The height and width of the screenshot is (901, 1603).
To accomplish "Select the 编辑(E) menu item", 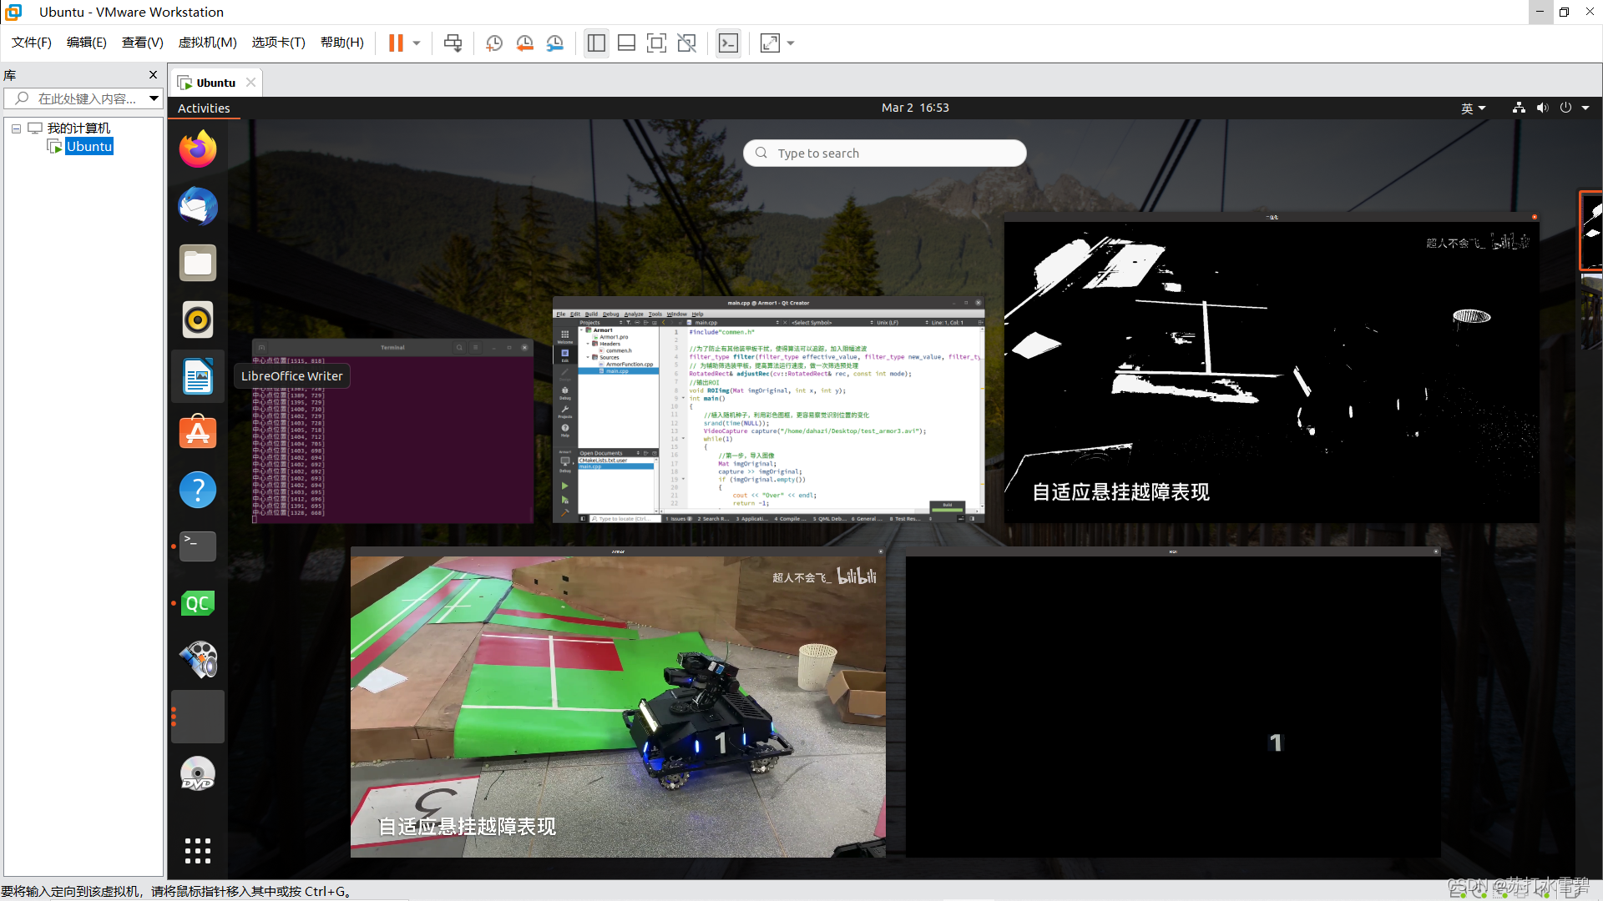I will click(86, 43).
